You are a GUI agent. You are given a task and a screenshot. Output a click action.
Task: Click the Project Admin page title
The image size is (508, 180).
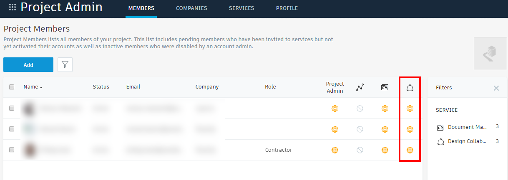click(61, 7)
